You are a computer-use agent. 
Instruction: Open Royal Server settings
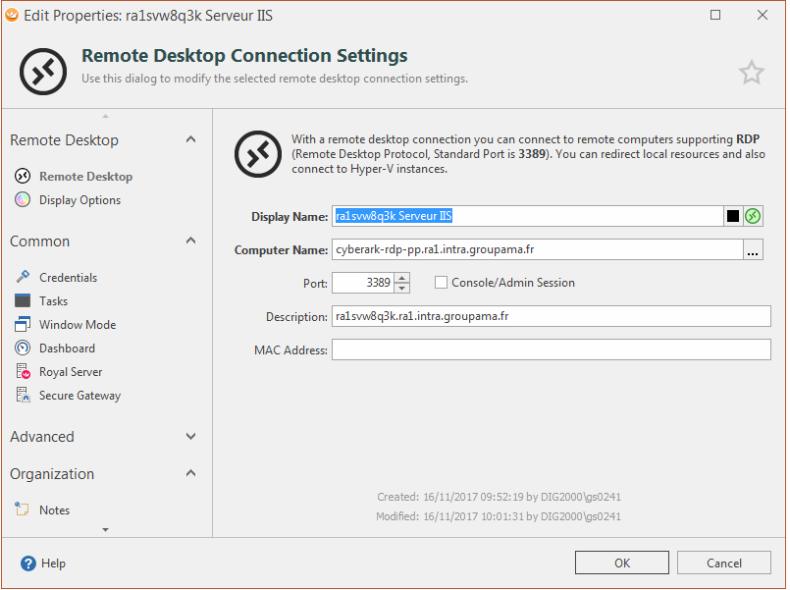pos(70,372)
